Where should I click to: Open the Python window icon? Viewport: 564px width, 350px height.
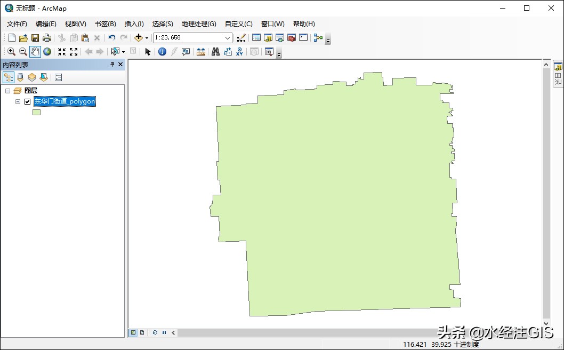(x=303, y=37)
